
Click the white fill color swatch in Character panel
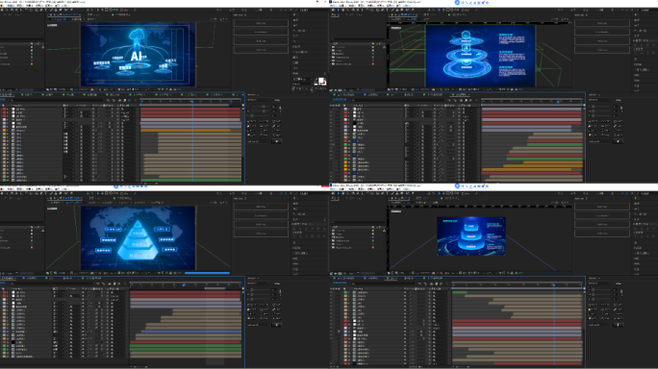click(x=321, y=80)
